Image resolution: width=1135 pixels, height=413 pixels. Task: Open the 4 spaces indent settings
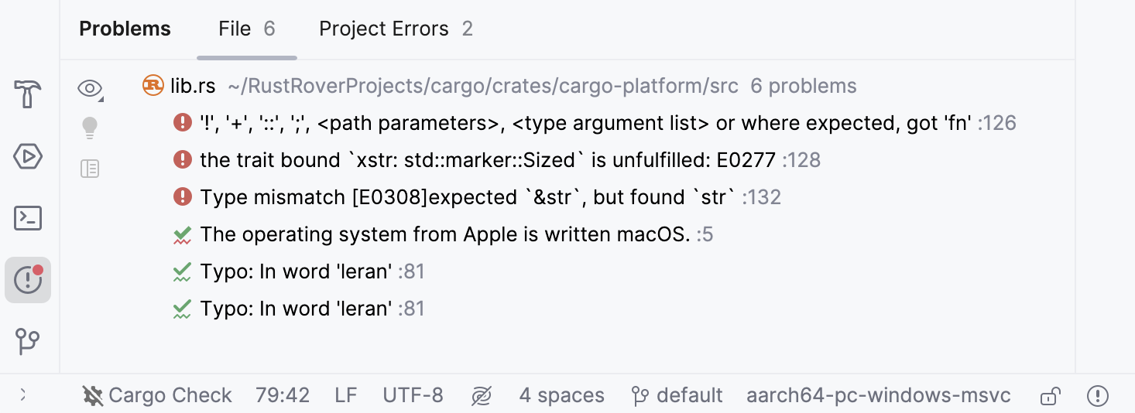click(561, 396)
